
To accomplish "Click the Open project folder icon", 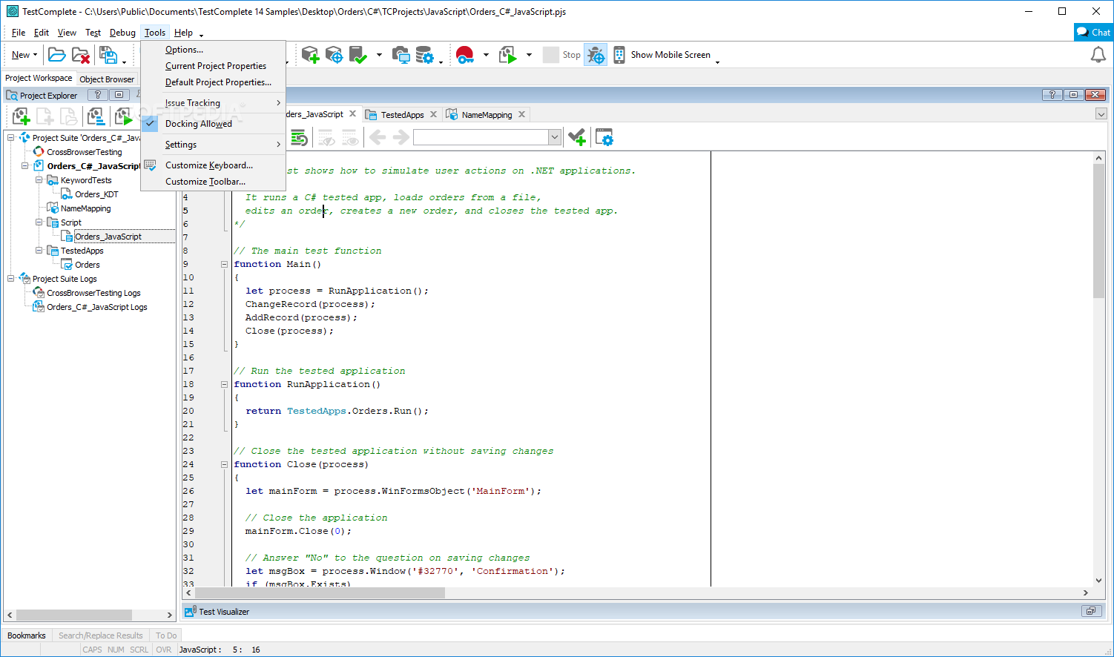I will pos(57,55).
